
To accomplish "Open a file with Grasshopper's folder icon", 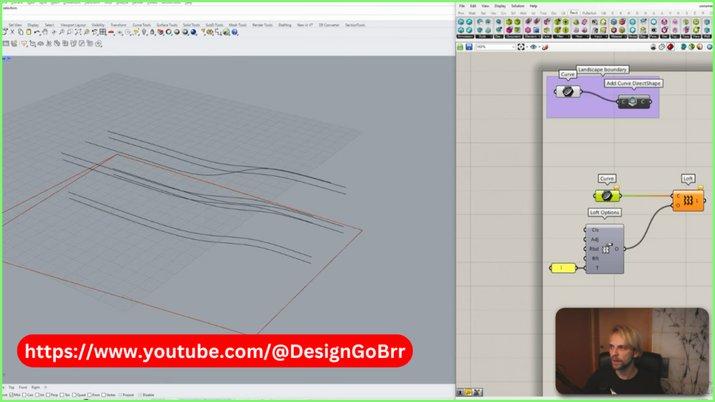I will (x=459, y=46).
